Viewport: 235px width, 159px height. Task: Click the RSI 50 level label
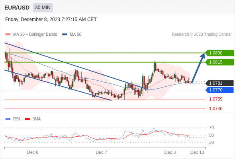(211, 135)
